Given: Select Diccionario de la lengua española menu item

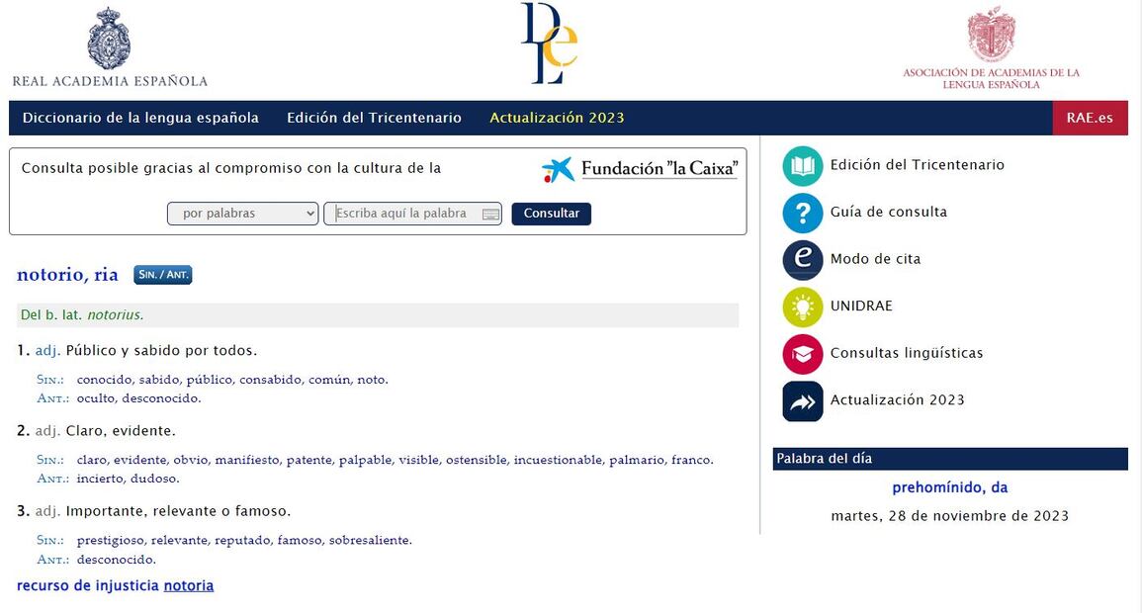Looking at the screenshot, I should (140, 118).
